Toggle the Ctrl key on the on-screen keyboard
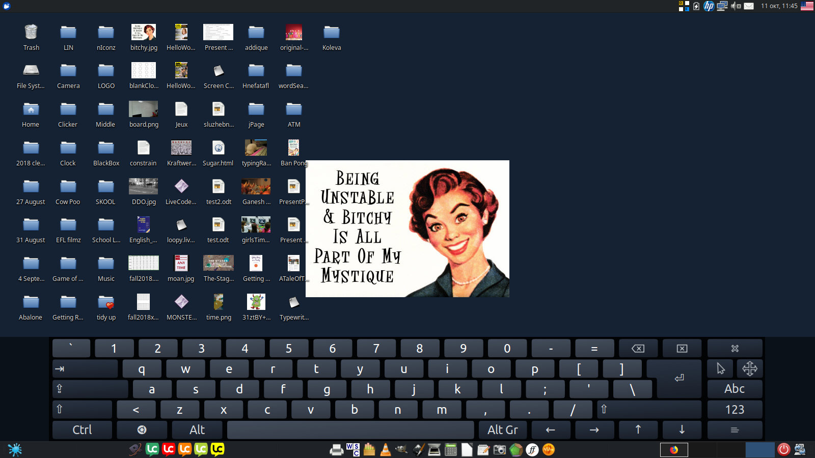The width and height of the screenshot is (815, 458). 82,430
